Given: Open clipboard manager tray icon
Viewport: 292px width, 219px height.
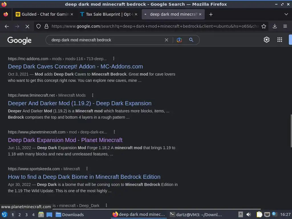Looking at the screenshot, I should click(x=259, y=214).
